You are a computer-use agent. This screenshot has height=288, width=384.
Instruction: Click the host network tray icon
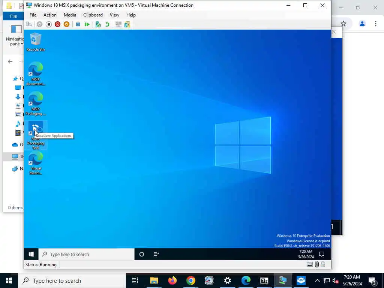(x=327, y=280)
